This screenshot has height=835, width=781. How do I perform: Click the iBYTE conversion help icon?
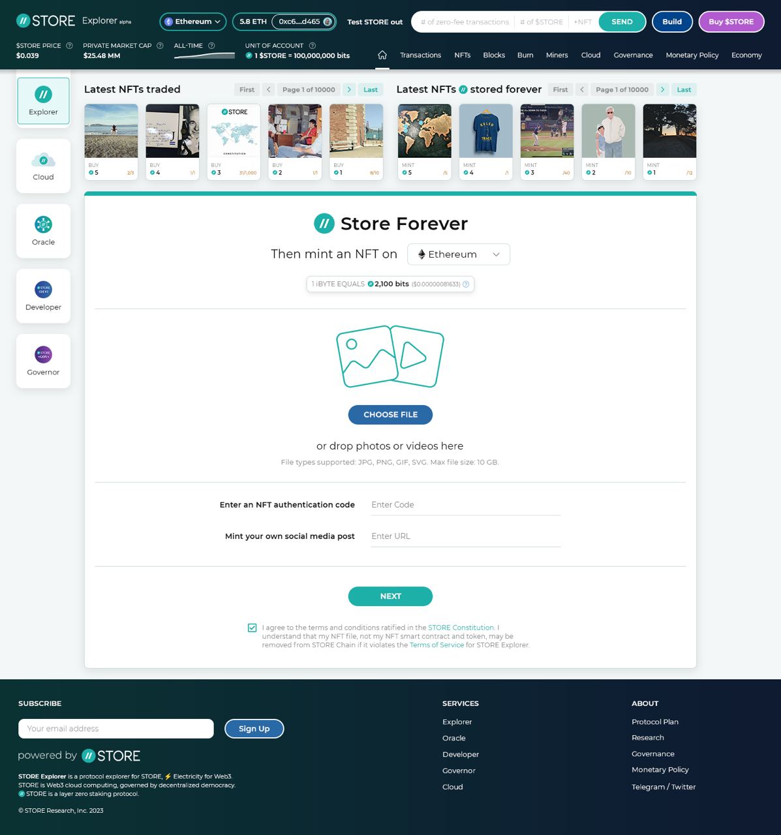coord(466,284)
